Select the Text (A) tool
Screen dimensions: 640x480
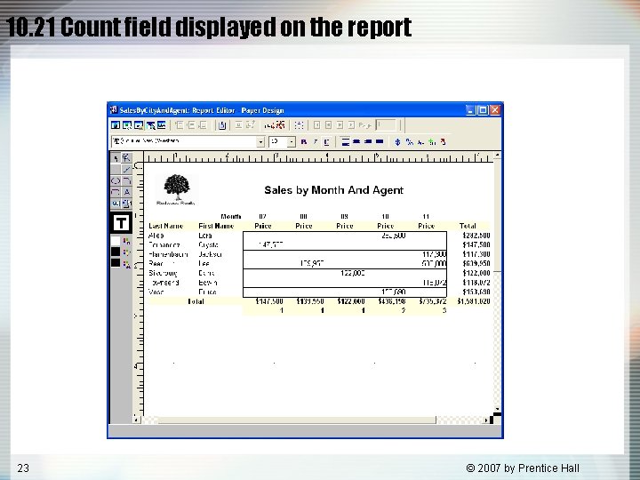pos(126,191)
